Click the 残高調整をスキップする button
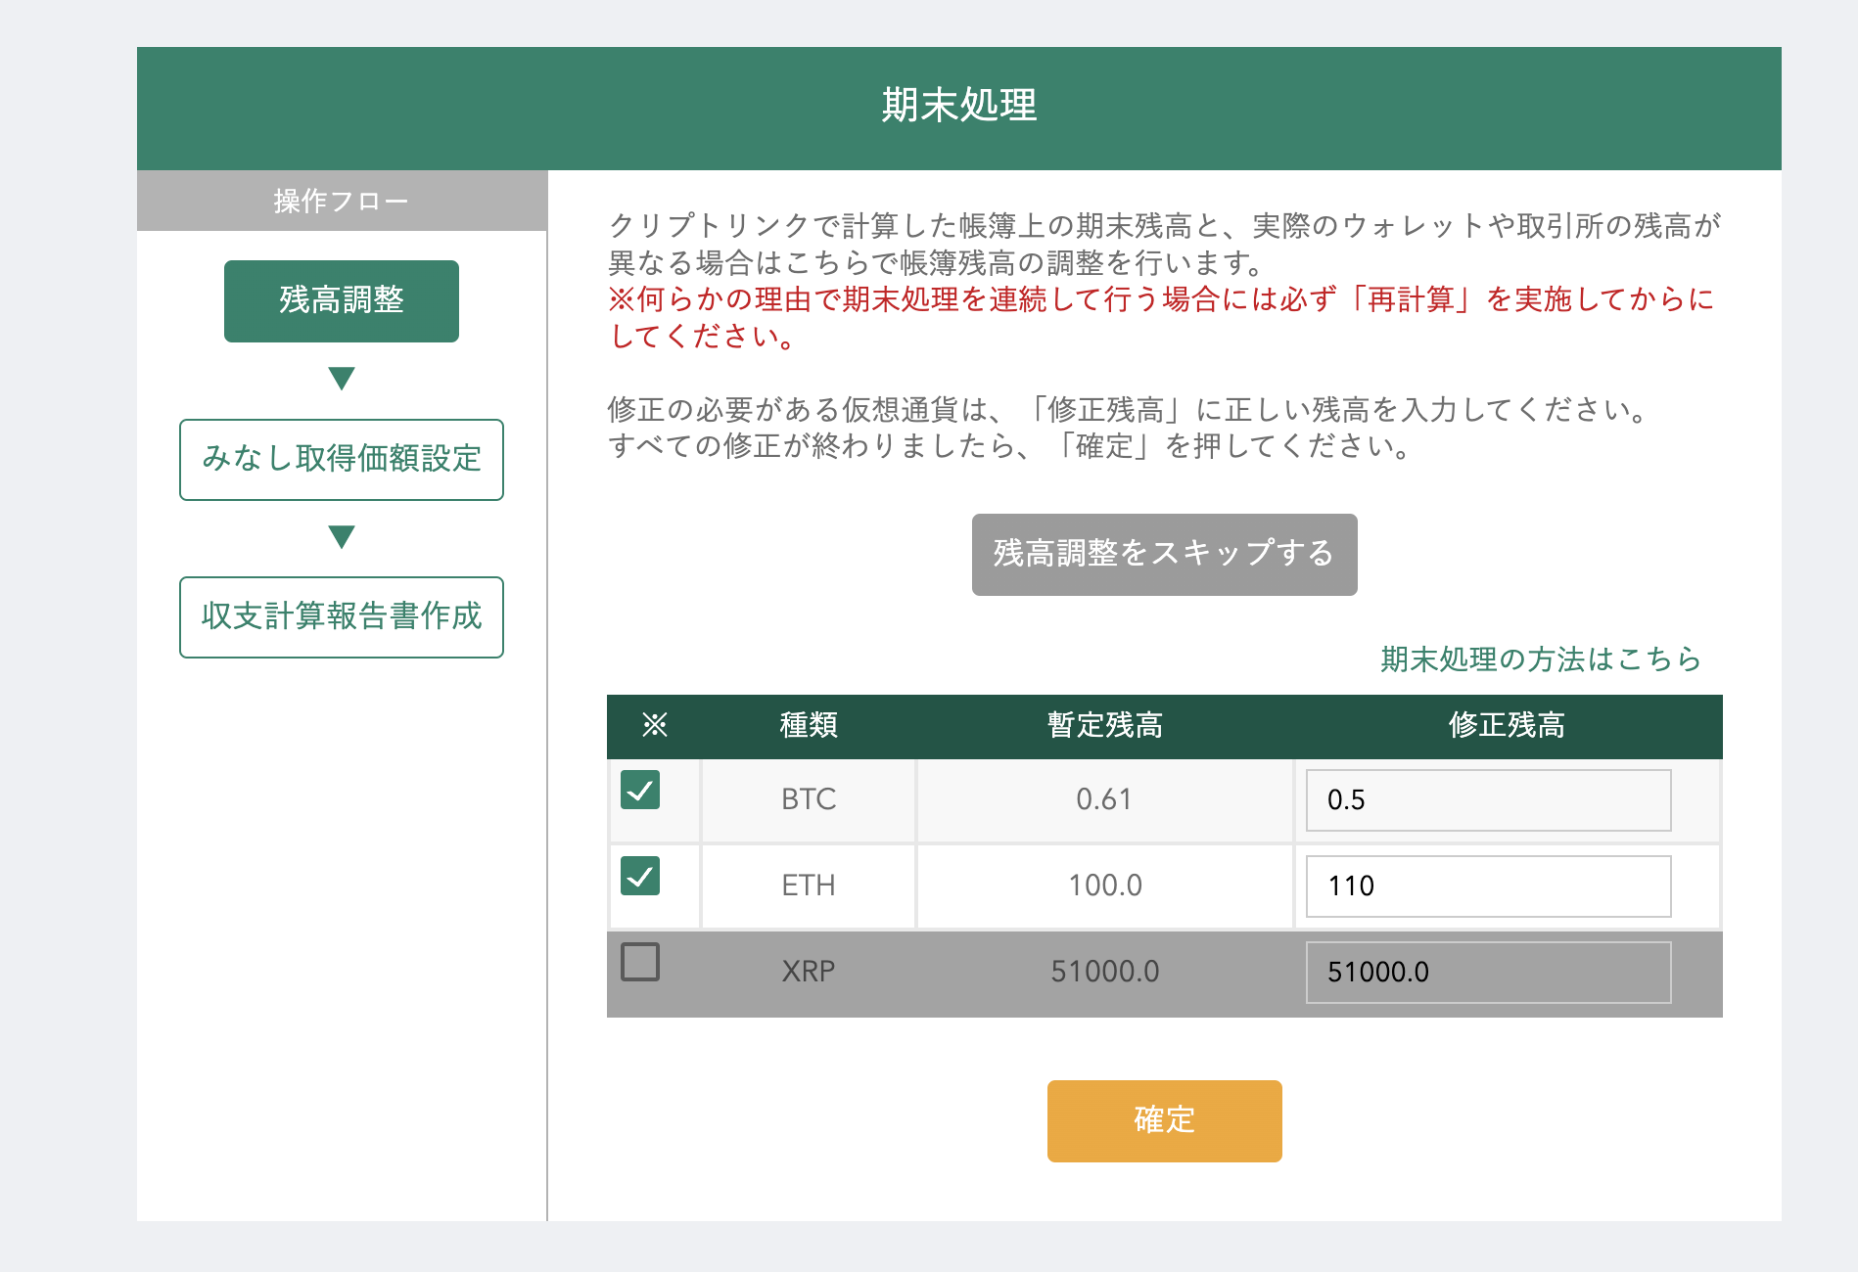Screen dimensions: 1858x1272 point(1164,554)
